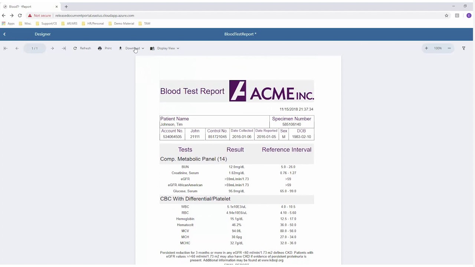Click date reported 2016-01-05
Image resolution: width=475 pixels, height=267 pixels.
(266, 137)
